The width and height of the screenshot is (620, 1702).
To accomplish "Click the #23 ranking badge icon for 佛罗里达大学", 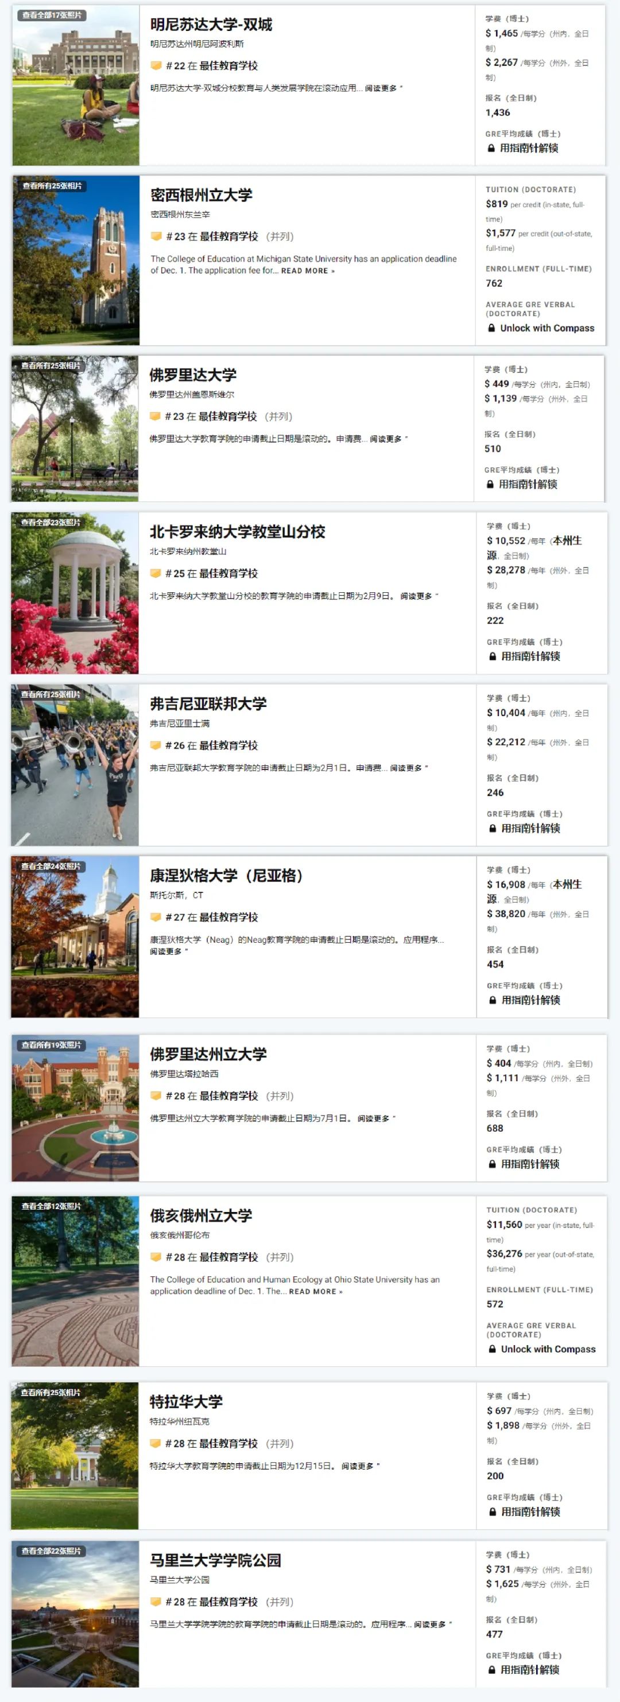I will point(156,415).
